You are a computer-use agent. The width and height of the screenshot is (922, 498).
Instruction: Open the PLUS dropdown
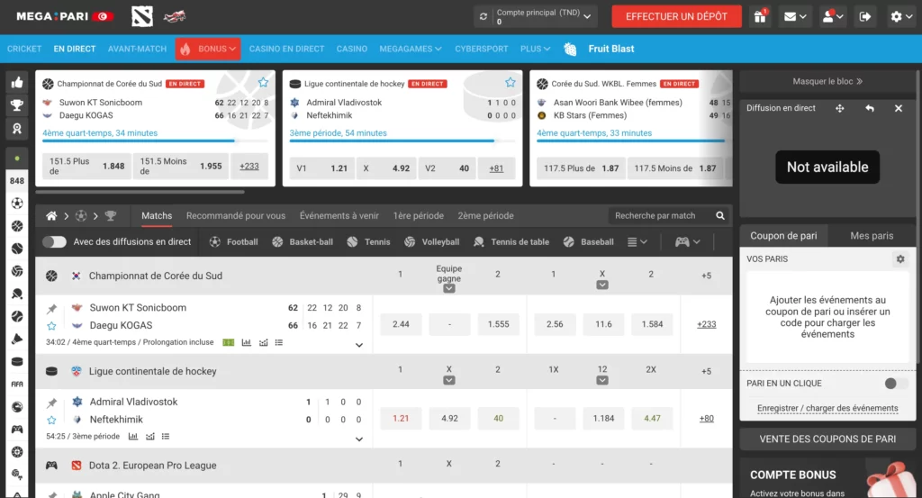click(535, 49)
